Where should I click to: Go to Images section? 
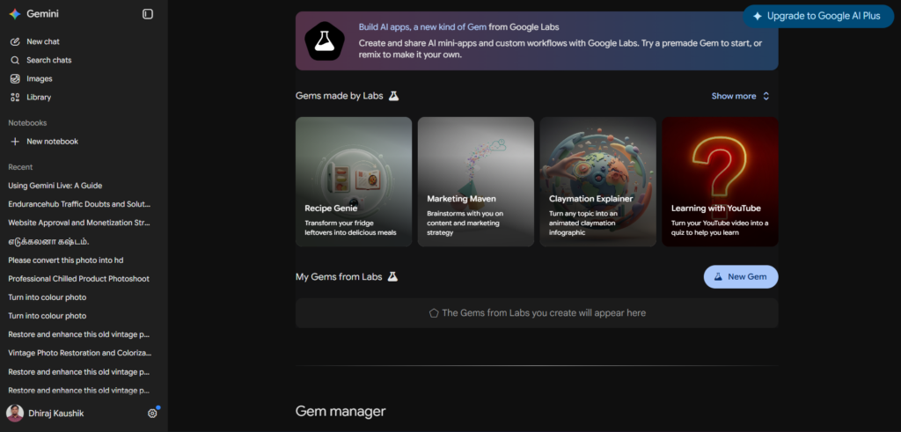pos(84,78)
